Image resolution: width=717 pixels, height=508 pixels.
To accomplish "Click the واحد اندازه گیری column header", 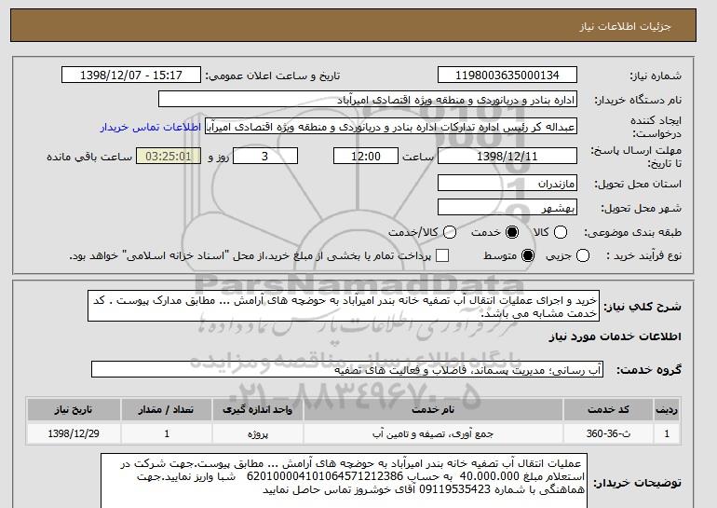I will [x=257, y=409].
